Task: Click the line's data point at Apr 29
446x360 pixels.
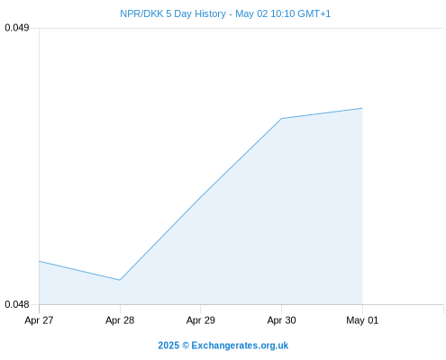Action: pyautogui.click(x=201, y=197)
